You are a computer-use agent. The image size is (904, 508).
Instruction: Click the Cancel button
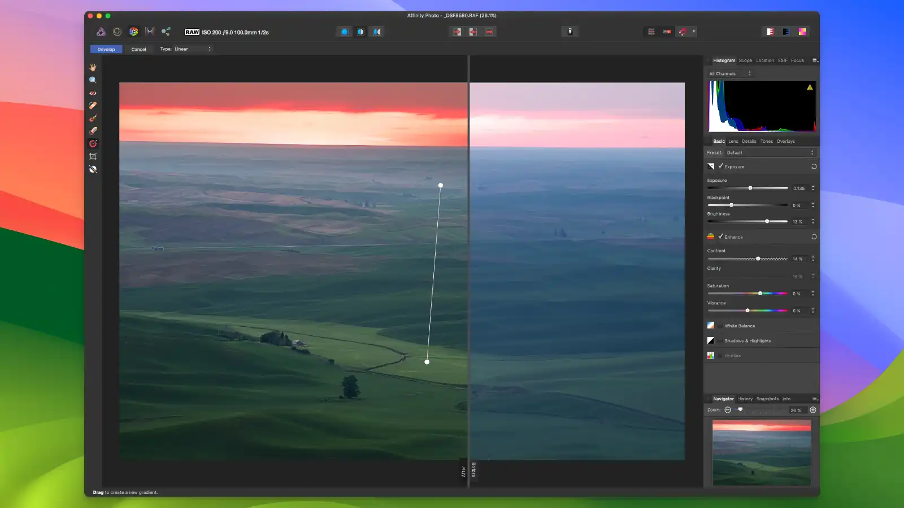pyautogui.click(x=139, y=49)
